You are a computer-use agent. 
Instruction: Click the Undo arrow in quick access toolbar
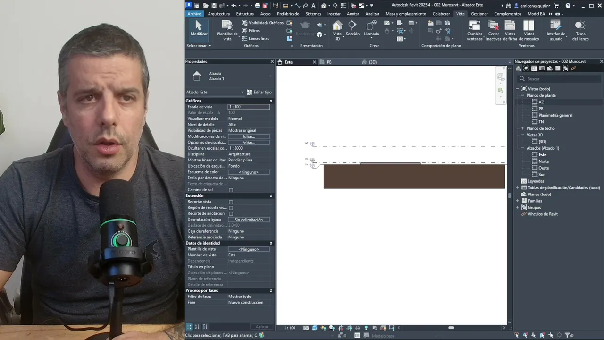[x=234, y=6]
